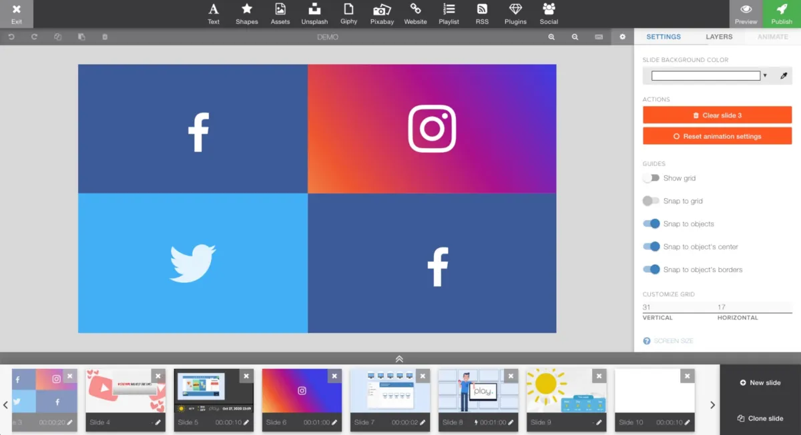Delete Slide 4 with its X

(x=158, y=376)
